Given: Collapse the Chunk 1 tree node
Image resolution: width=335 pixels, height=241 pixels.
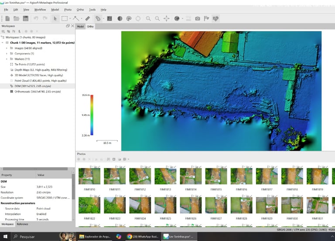Looking at the screenshot, I should (x=2, y=43).
